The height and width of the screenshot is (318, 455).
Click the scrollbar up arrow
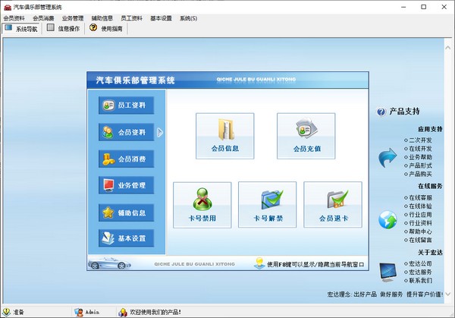[447, 48]
